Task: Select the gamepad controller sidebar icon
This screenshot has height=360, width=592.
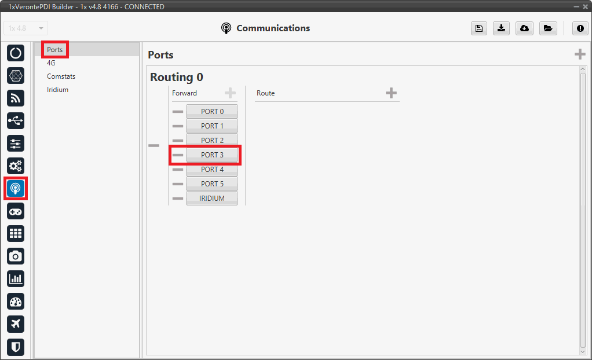Action: pos(16,211)
